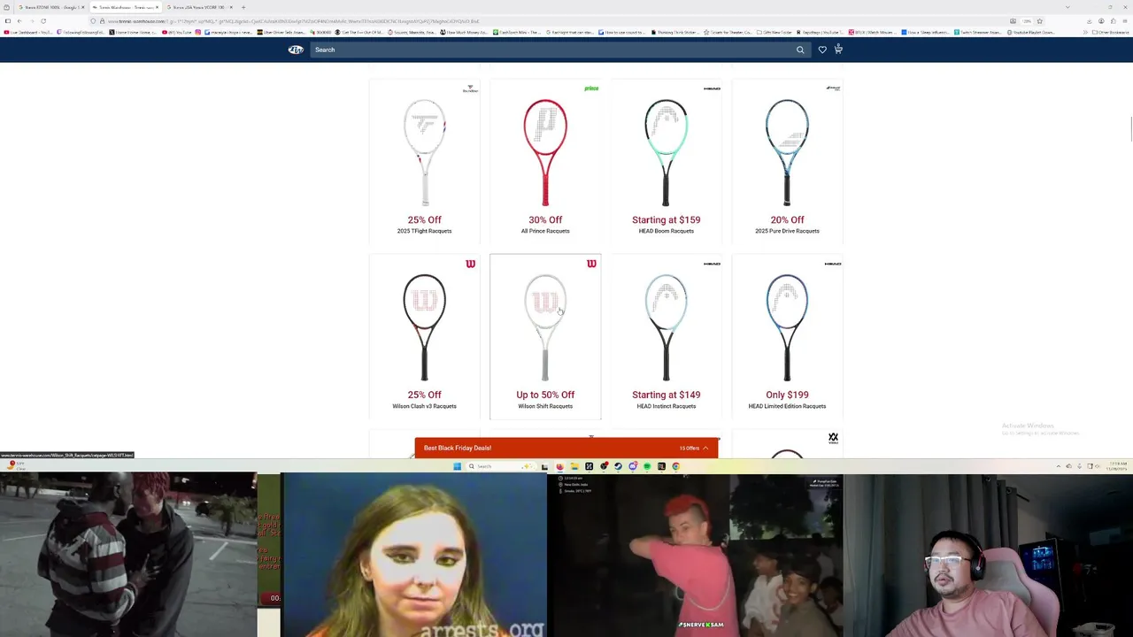Viewport: 1133px width, 637px height.
Task: Click the Tecnifibre TFight racquet image
Action: click(424, 152)
